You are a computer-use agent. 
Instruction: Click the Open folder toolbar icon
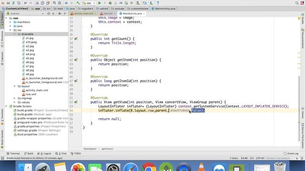[x=3, y=3]
